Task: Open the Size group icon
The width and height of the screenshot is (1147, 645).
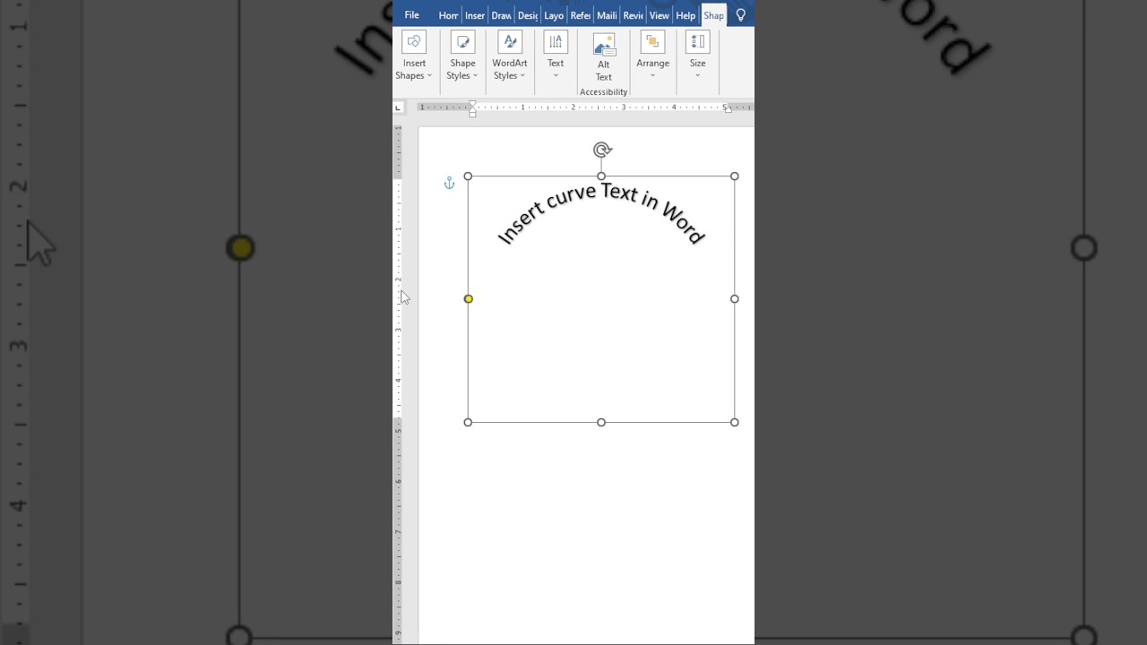Action: [x=698, y=42]
